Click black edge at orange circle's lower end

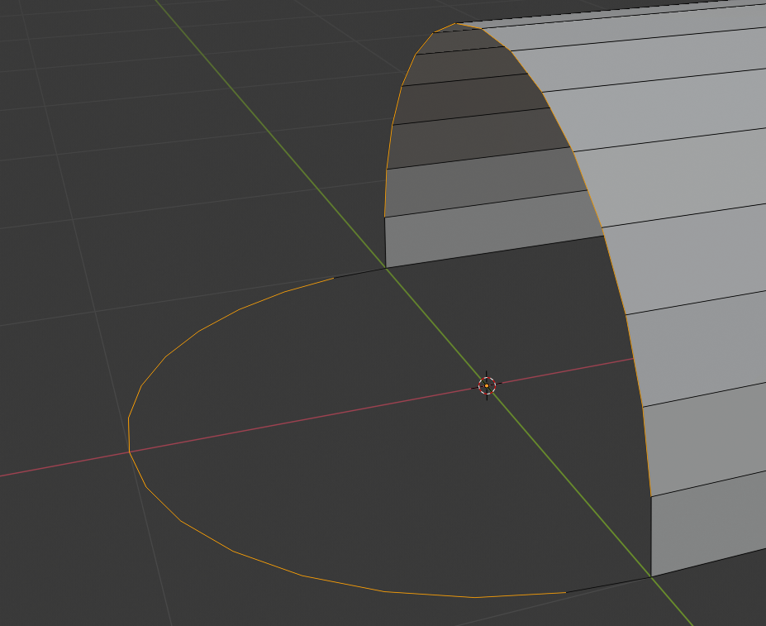point(607,585)
